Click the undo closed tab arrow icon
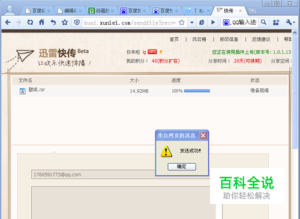This screenshot has height=219, width=300. (x=53, y=22)
